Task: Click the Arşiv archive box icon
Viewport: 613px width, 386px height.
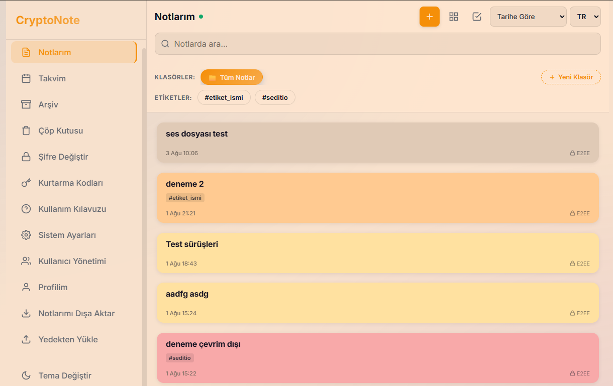Action: [26, 104]
